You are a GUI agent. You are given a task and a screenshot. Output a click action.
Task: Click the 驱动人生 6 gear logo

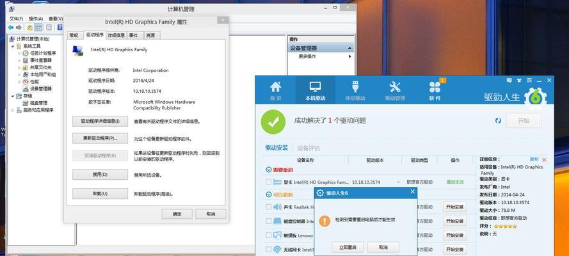coord(536,97)
